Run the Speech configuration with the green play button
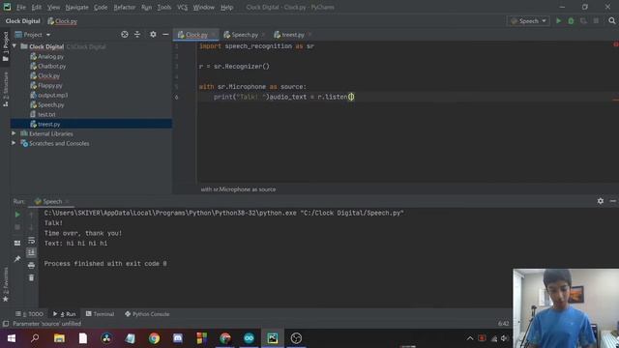 tap(558, 21)
